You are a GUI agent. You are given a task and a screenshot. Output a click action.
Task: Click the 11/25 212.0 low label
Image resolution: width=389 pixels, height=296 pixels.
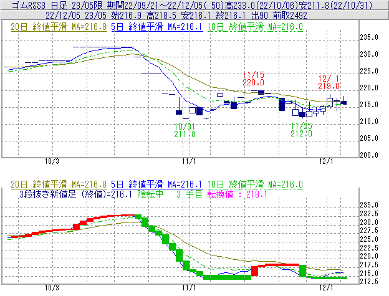[x=301, y=130]
